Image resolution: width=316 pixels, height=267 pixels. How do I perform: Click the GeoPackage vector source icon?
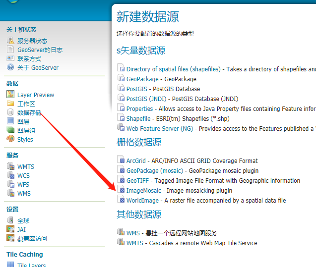[121, 78]
